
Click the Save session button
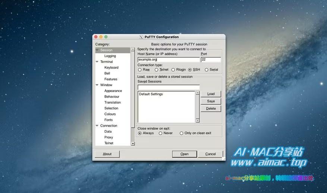point(211,101)
